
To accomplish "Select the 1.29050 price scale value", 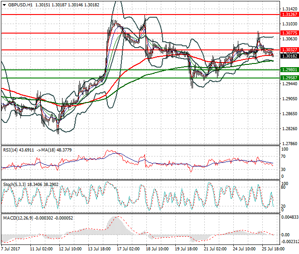I will point(289,99).
